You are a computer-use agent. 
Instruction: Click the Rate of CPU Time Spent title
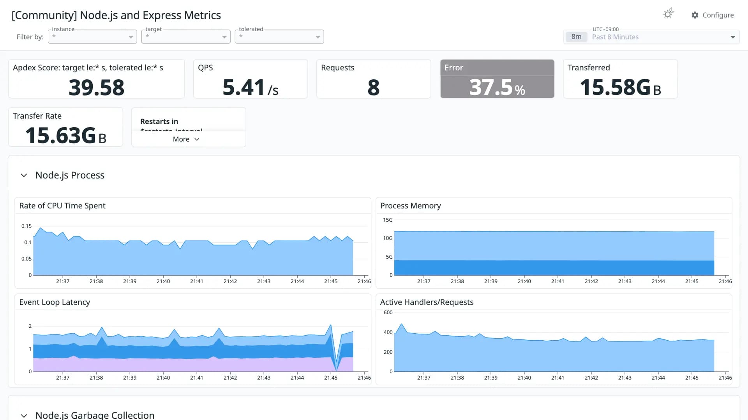(62, 206)
